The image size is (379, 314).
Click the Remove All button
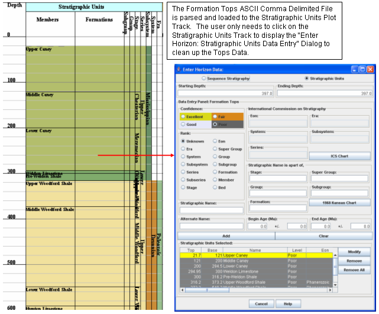click(354, 270)
